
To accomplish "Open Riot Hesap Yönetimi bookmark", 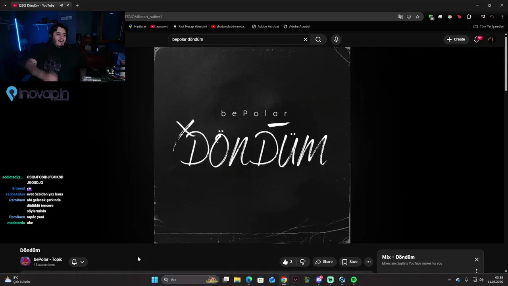I will (x=190, y=27).
